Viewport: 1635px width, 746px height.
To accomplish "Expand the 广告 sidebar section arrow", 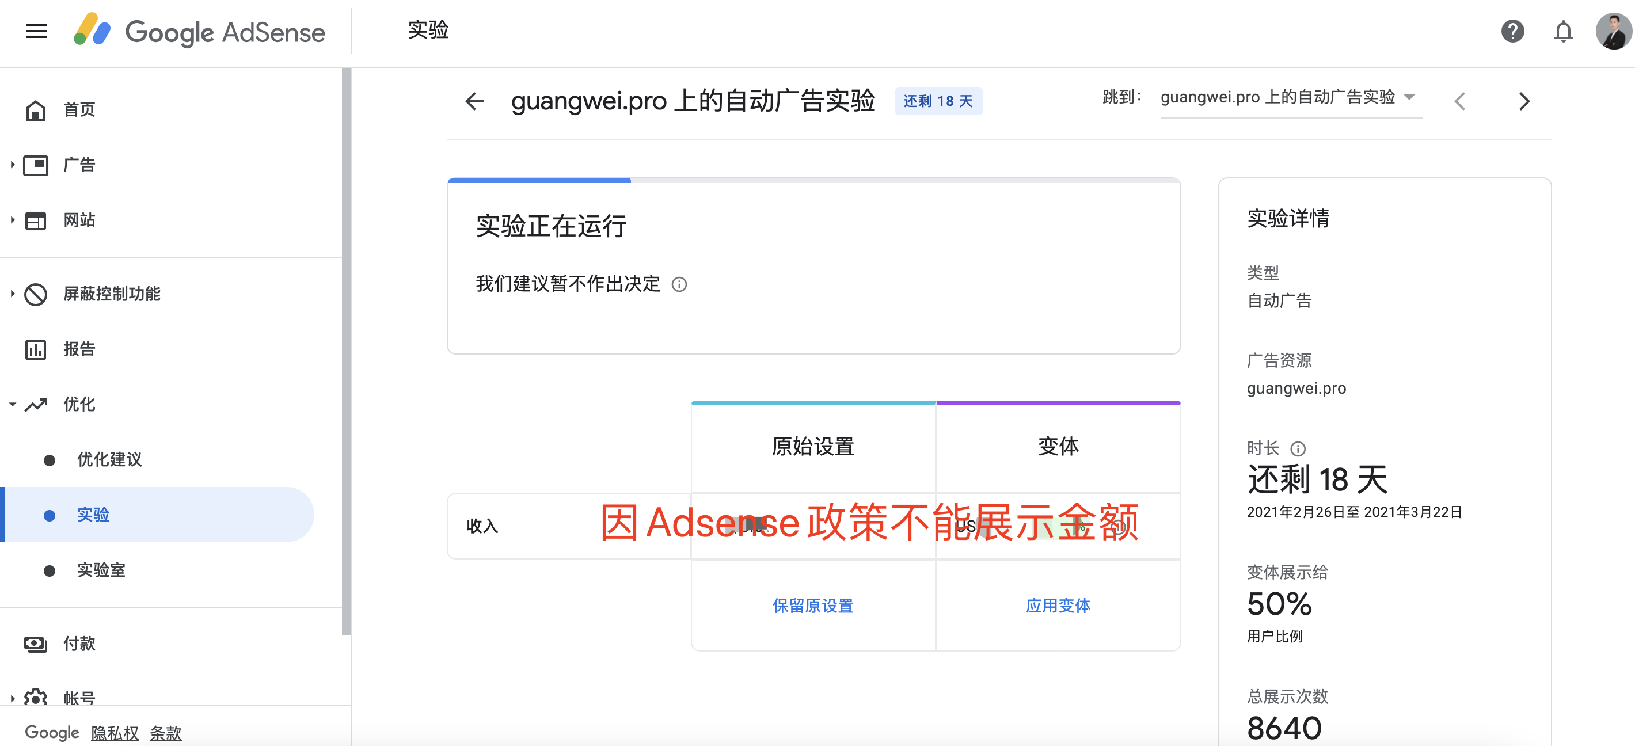I will [x=12, y=165].
